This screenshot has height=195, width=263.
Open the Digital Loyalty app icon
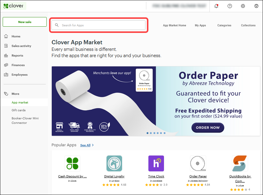(x=114, y=163)
